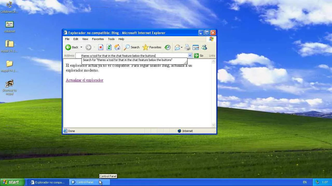Select the 'Shortcut to mypal' raccoon icon
This screenshot has height=186, width=332.
(x=9, y=88)
